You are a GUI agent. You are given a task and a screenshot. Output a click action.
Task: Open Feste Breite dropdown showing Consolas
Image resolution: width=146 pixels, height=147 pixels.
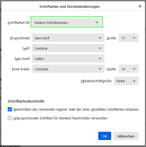(x=68, y=69)
